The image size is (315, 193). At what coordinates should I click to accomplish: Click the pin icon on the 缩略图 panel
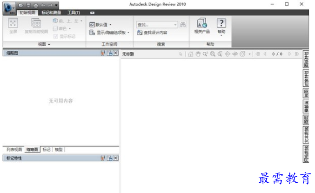[103, 53]
